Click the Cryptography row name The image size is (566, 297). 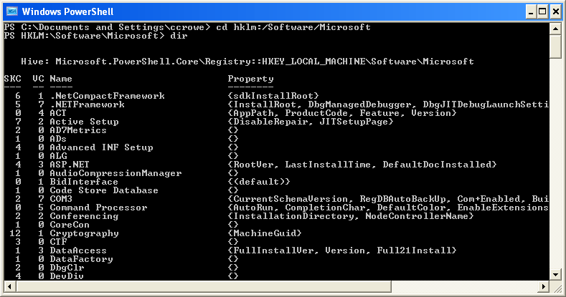coord(84,233)
